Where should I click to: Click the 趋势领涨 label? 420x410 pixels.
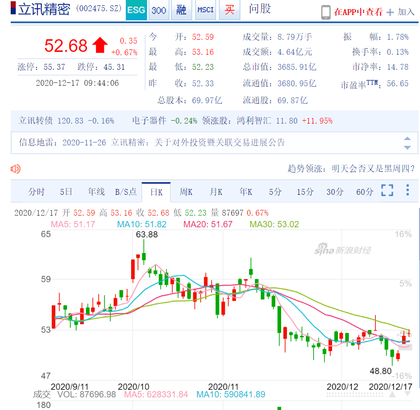click(305, 169)
